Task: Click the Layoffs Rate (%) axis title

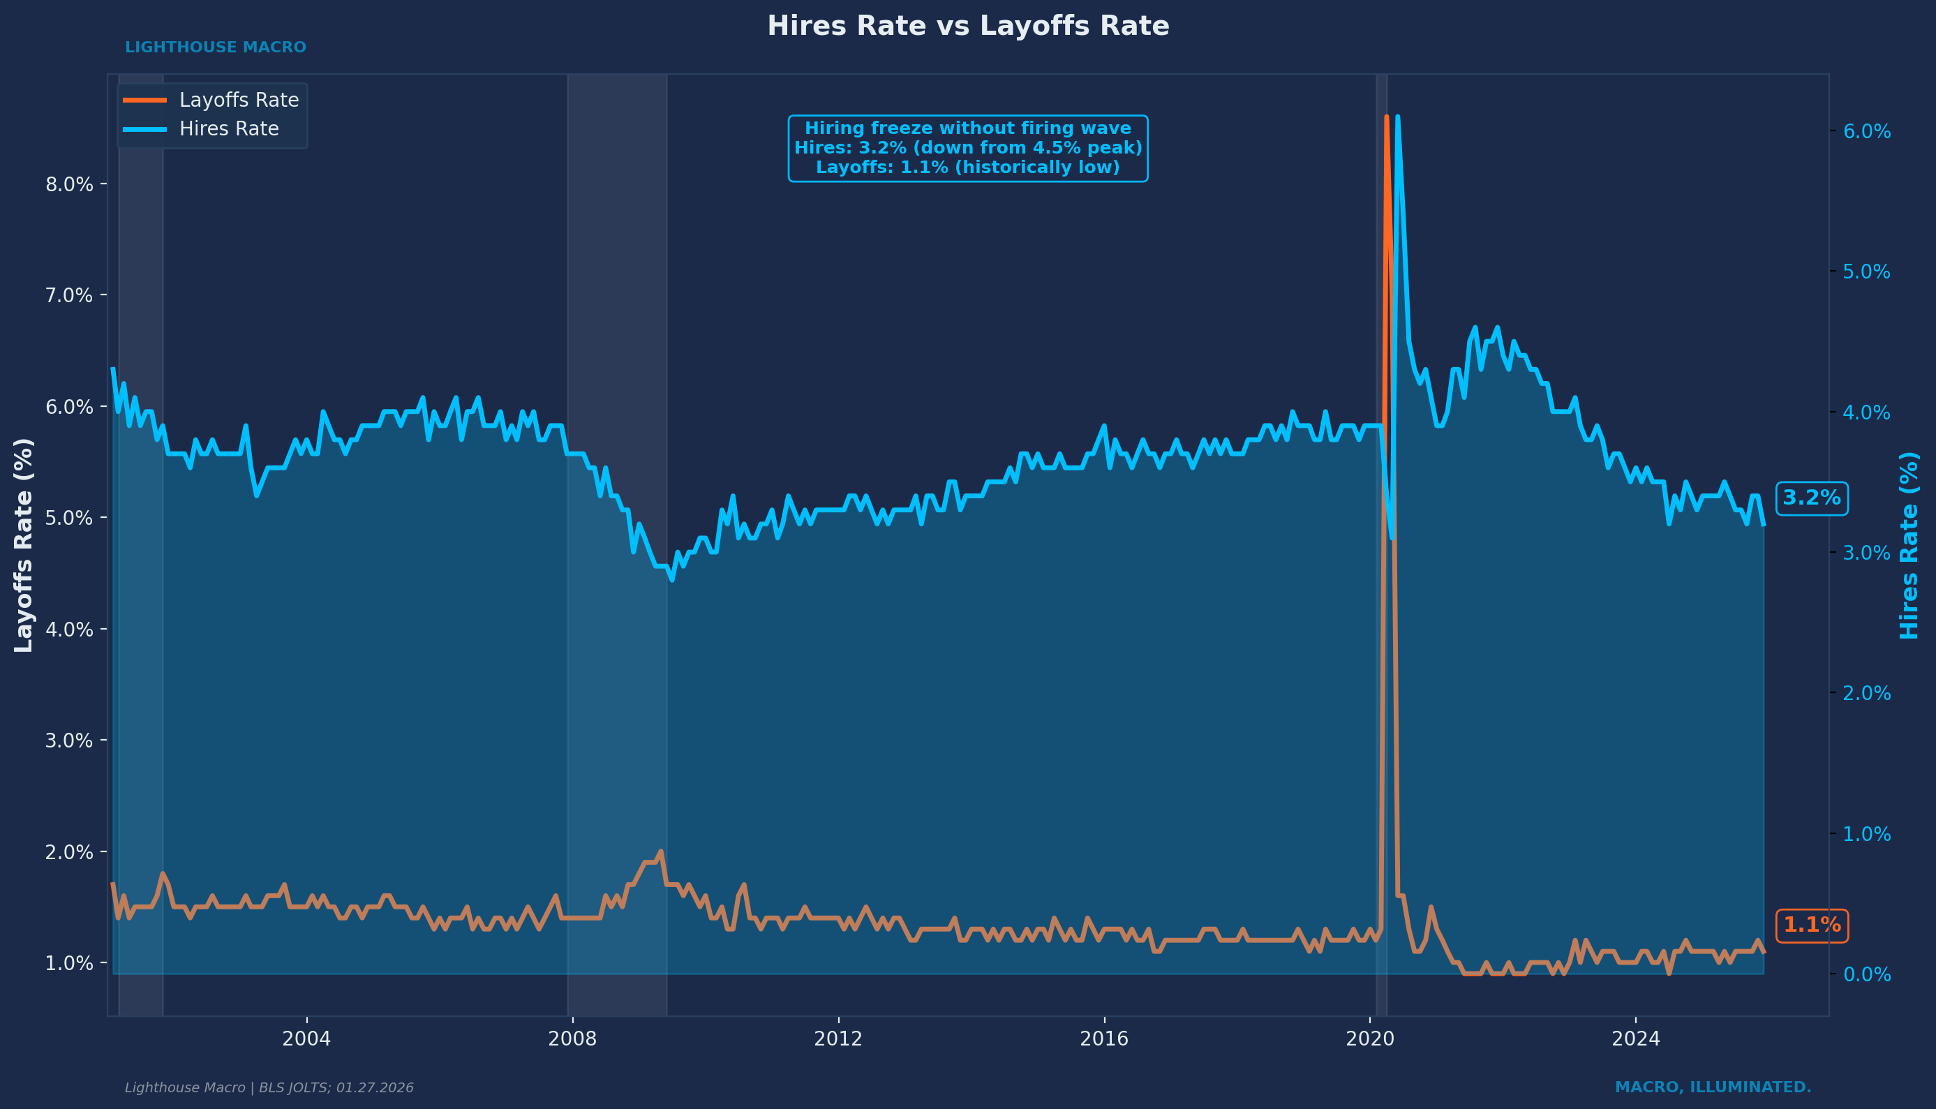Action: point(24,544)
